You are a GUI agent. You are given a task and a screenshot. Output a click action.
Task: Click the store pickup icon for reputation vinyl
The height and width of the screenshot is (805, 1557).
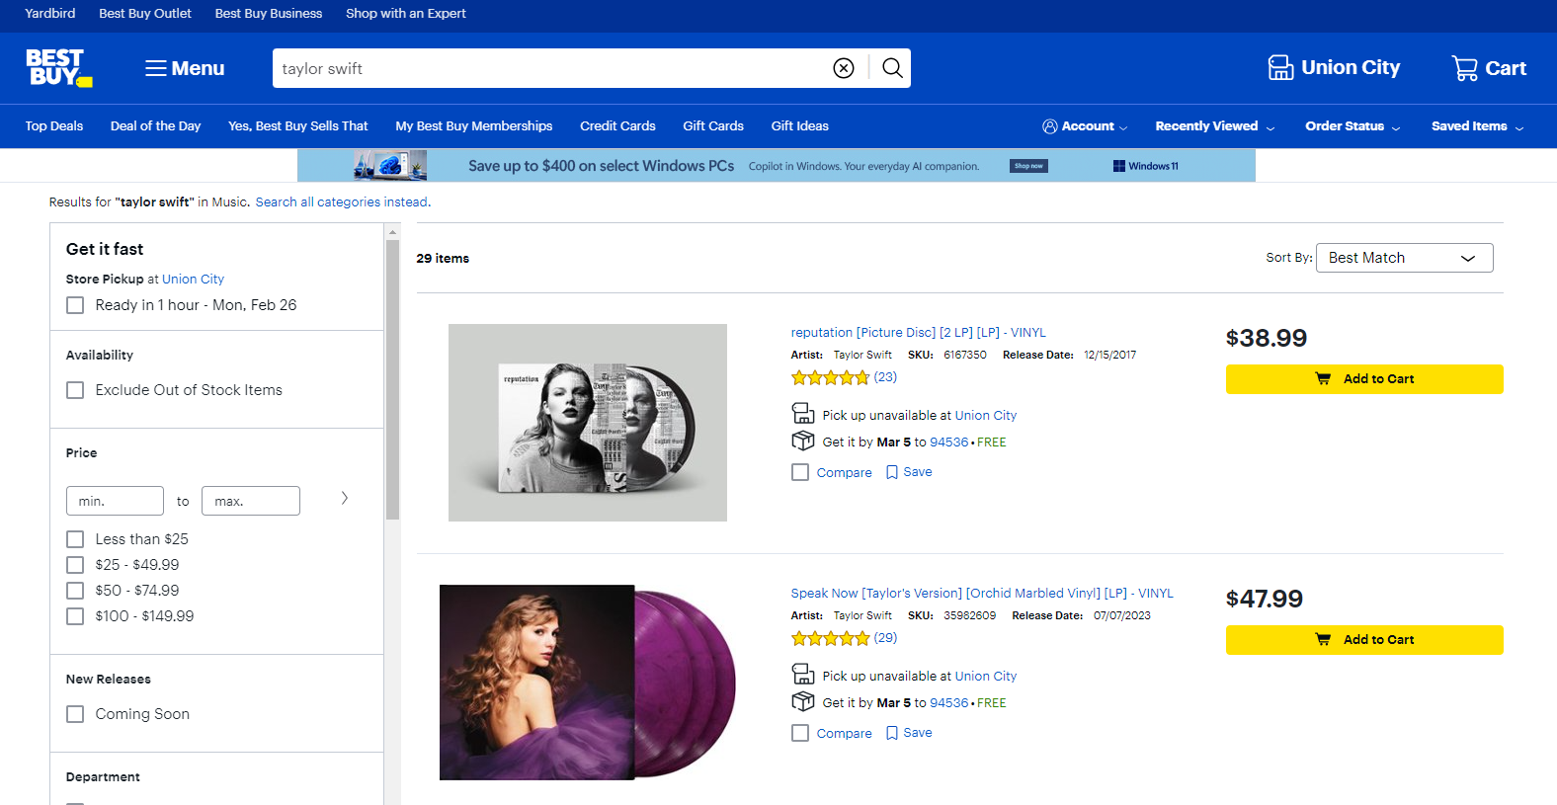pos(803,414)
